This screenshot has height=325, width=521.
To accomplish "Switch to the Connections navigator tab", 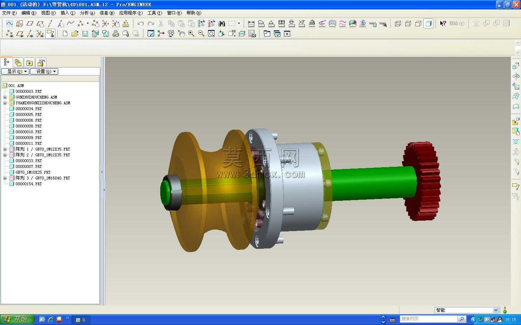I will (x=41, y=62).
